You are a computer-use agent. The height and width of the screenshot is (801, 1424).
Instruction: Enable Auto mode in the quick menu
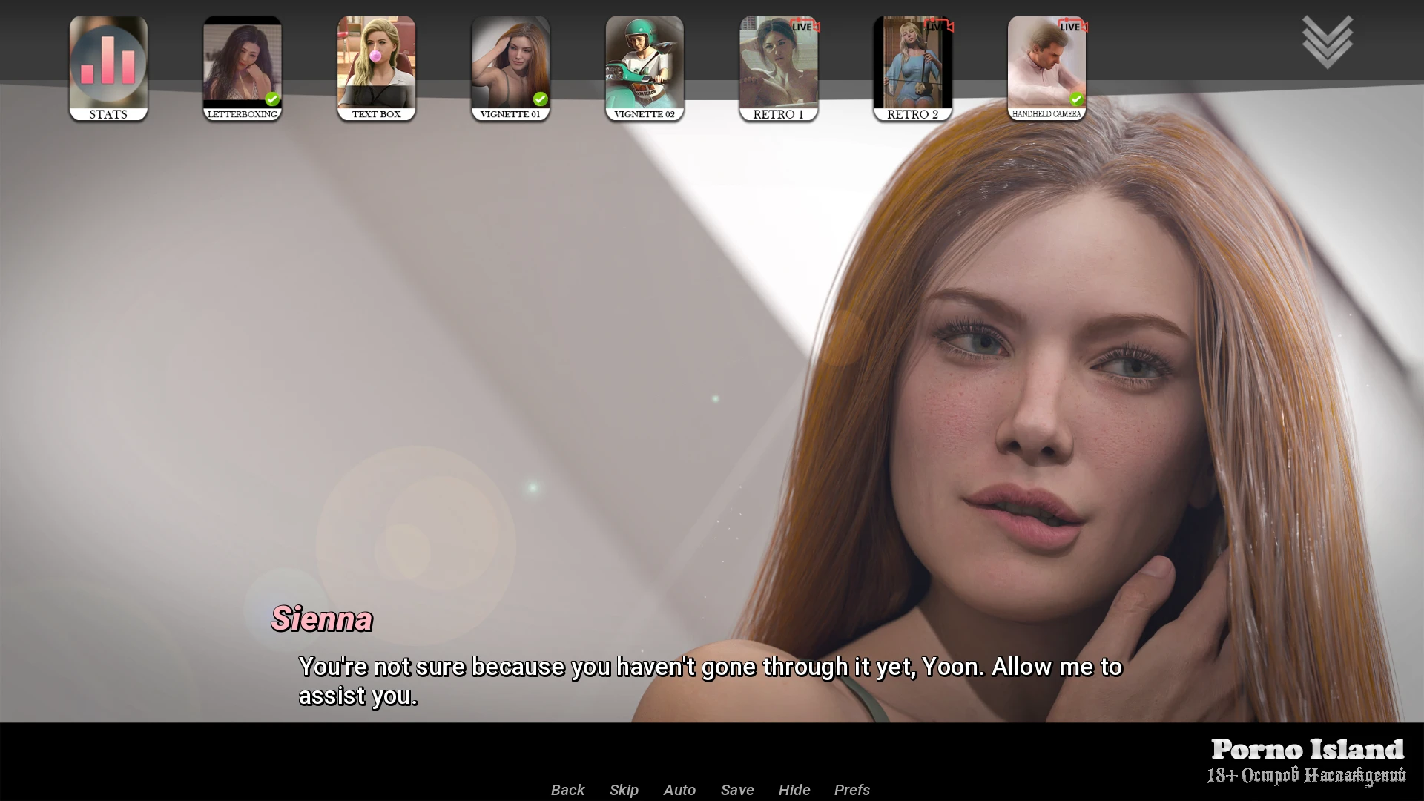pos(679,790)
